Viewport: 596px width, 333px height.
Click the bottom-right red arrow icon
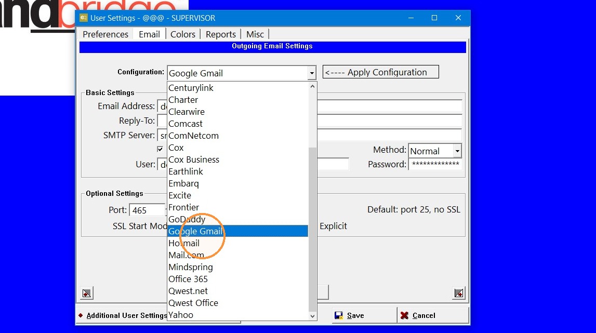(459, 293)
